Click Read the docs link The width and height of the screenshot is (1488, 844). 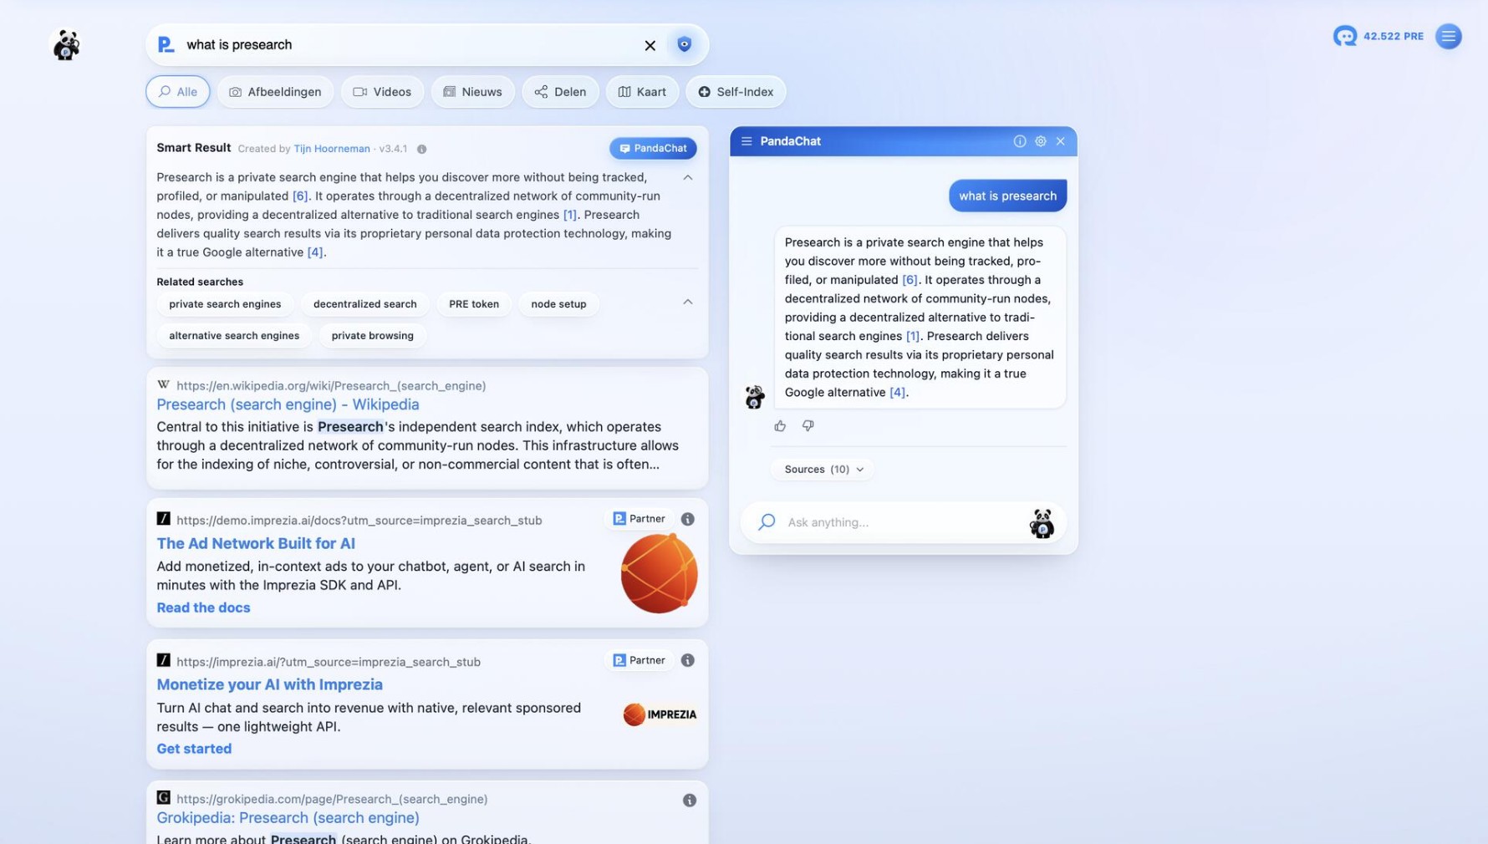tap(203, 608)
